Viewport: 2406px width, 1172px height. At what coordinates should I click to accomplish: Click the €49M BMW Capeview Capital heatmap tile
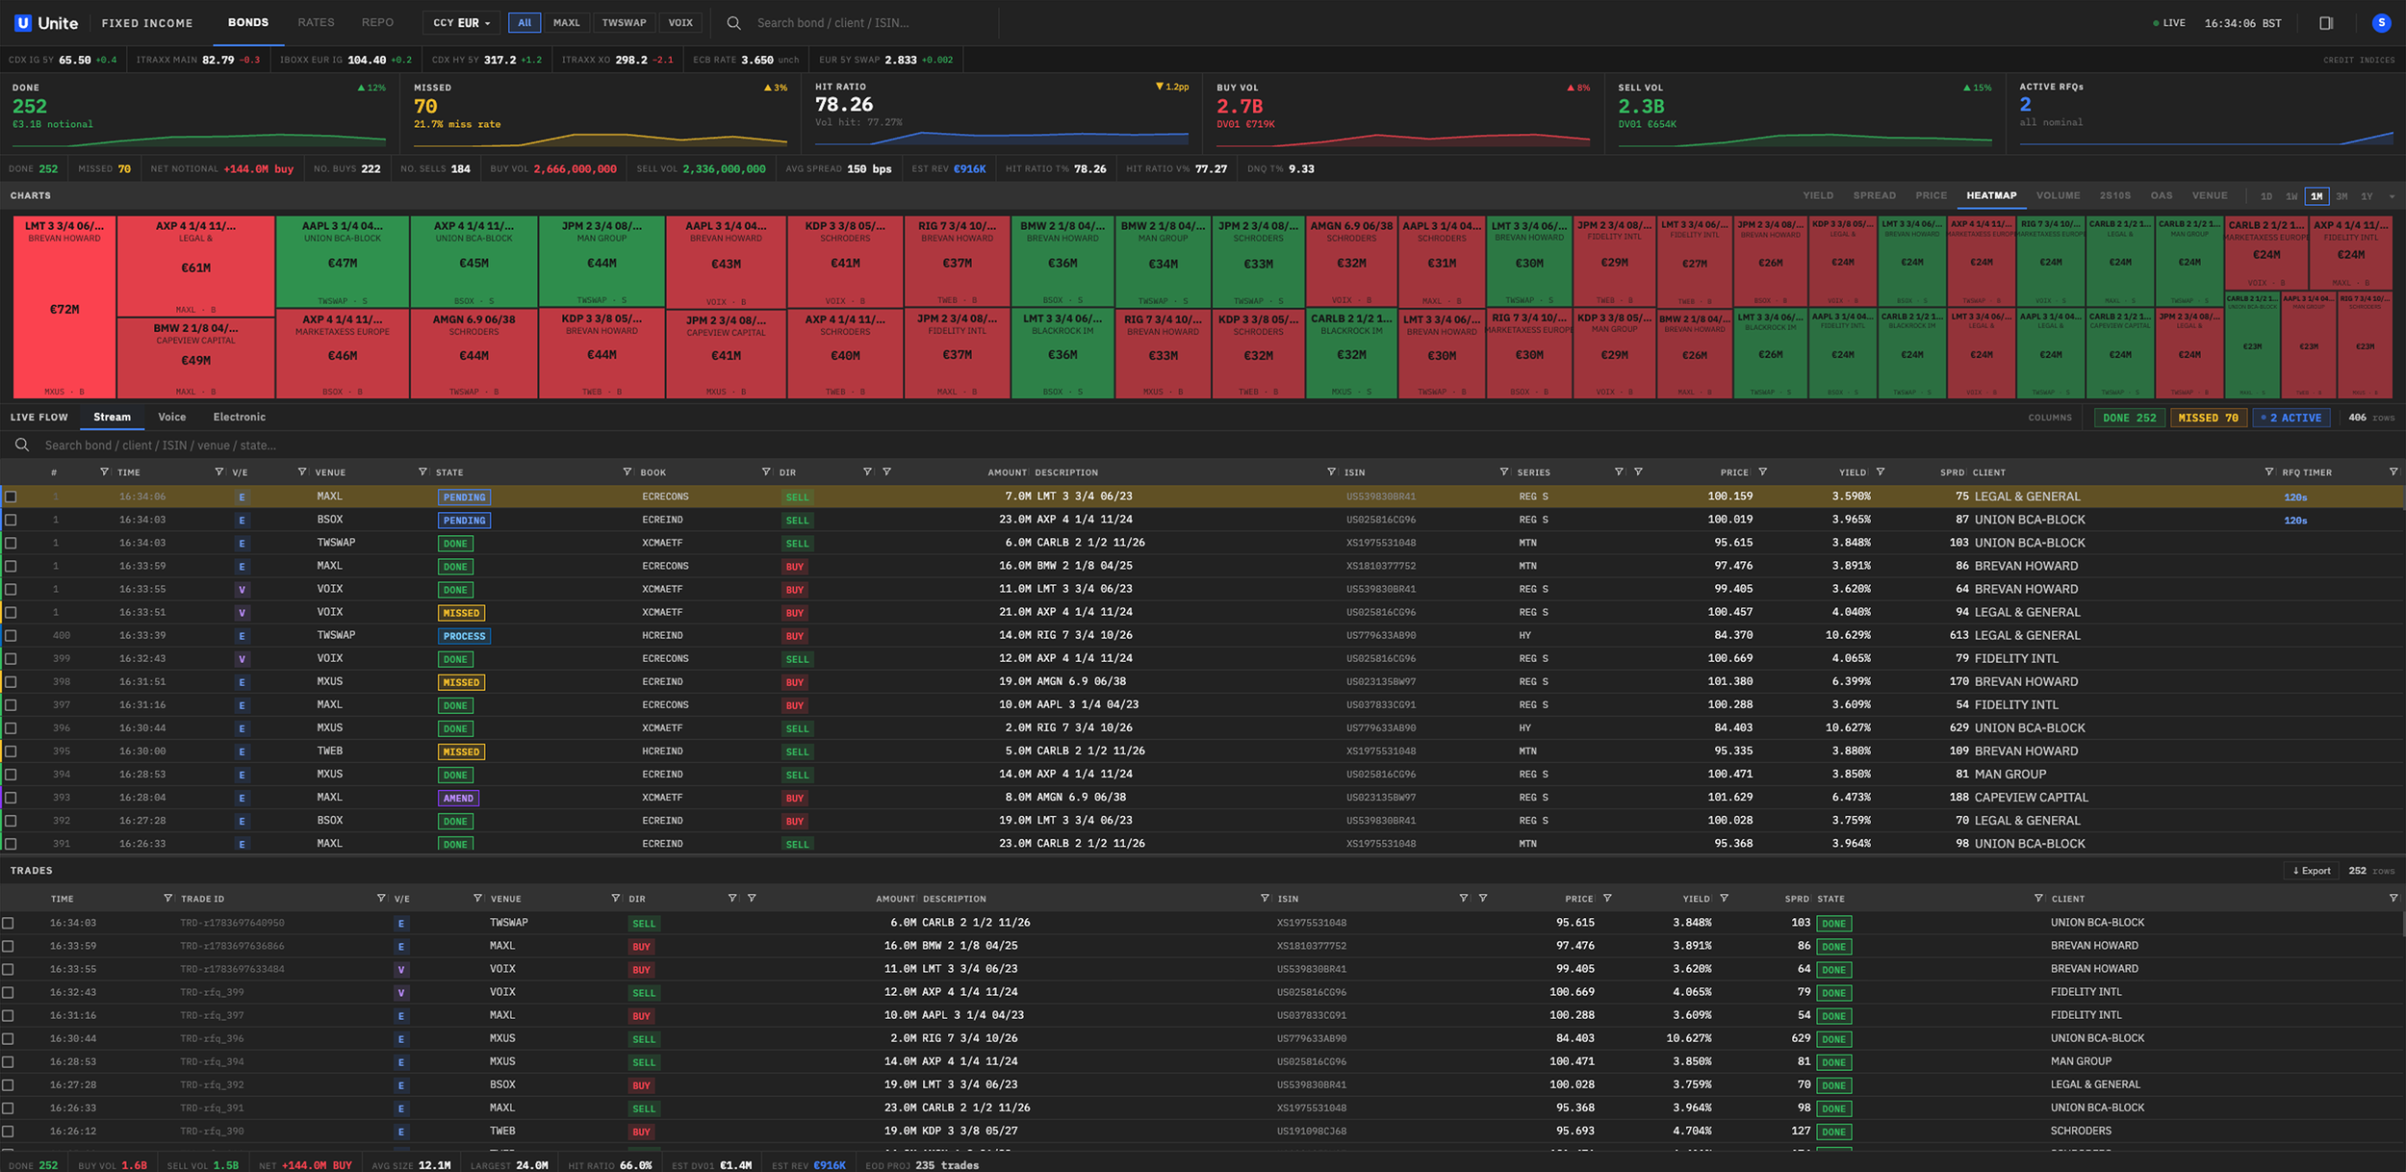pos(195,358)
